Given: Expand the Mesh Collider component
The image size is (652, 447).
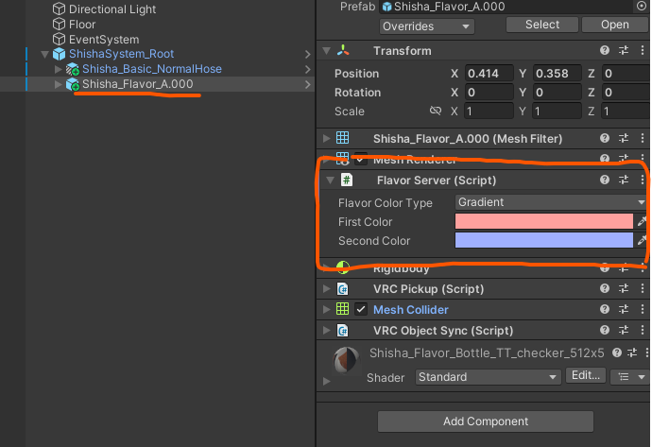Looking at the screenshot, I should click(326, 309).
